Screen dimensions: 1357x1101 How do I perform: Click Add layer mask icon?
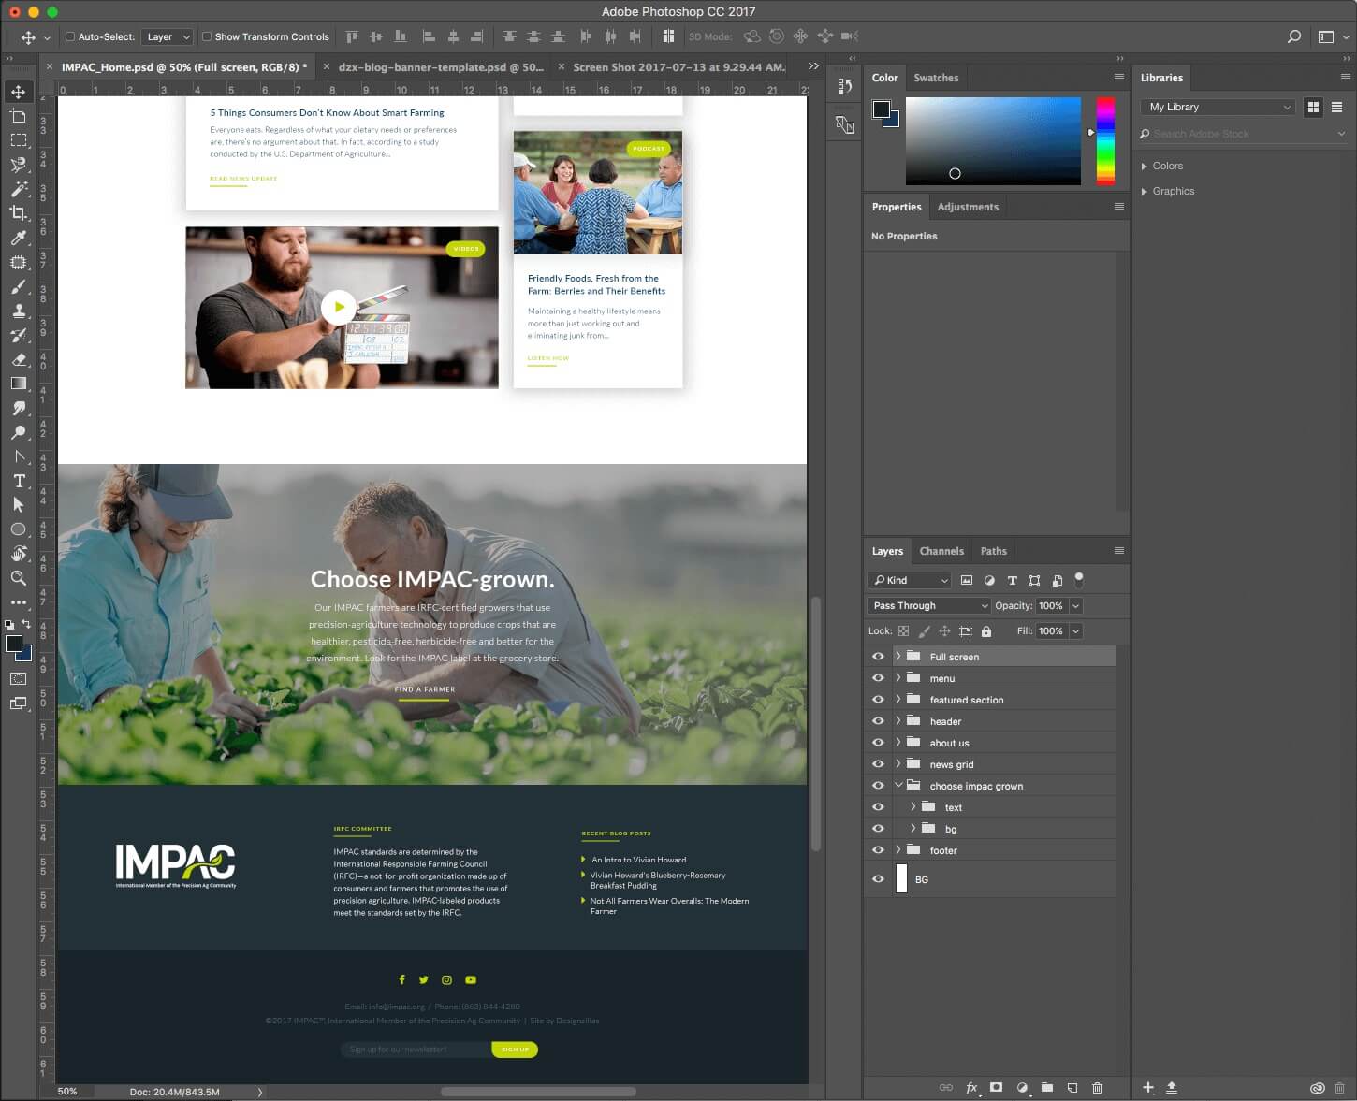pos(997,1088)
